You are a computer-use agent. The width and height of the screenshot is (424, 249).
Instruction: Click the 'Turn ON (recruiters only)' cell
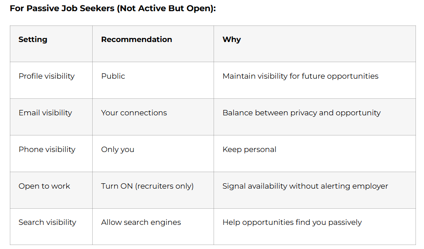click(147, 186)
